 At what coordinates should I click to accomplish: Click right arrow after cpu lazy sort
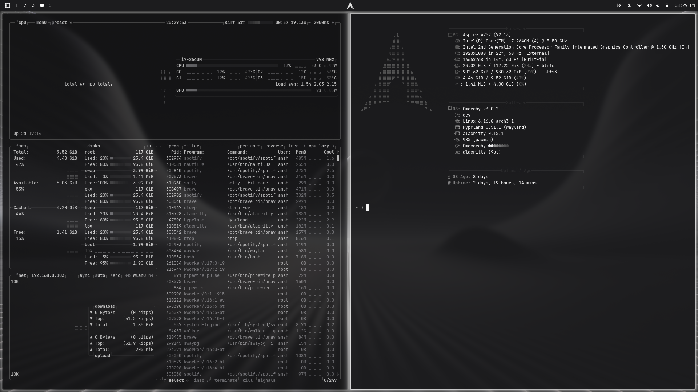click(333, 146)
